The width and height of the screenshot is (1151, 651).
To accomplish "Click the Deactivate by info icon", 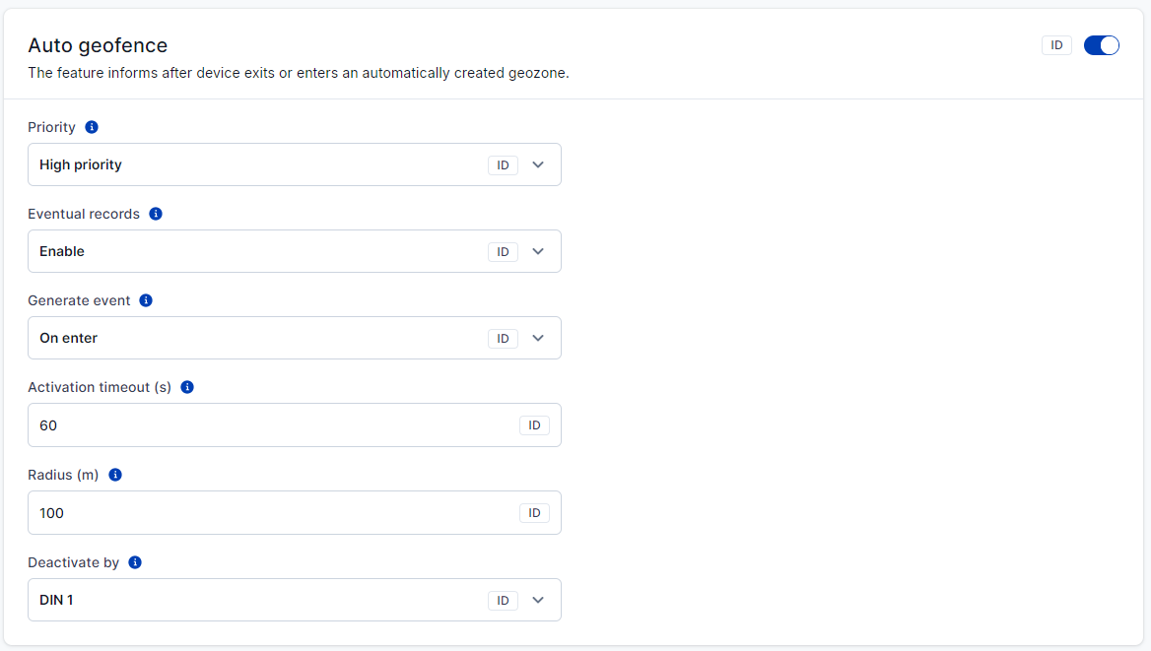I will click(x=135, y=562).
